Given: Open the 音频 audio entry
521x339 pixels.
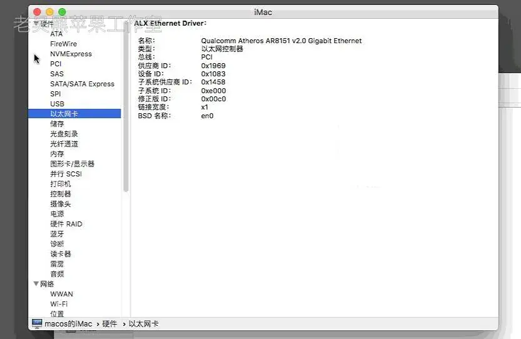Looking at the screenshot, I should (x=57, y=274).
